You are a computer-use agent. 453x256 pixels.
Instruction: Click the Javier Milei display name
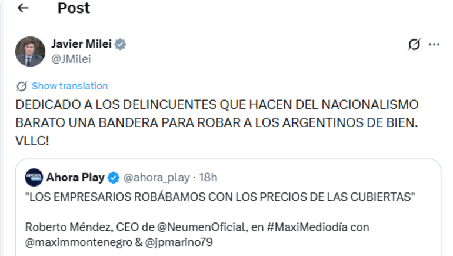[x=81, y=45]
